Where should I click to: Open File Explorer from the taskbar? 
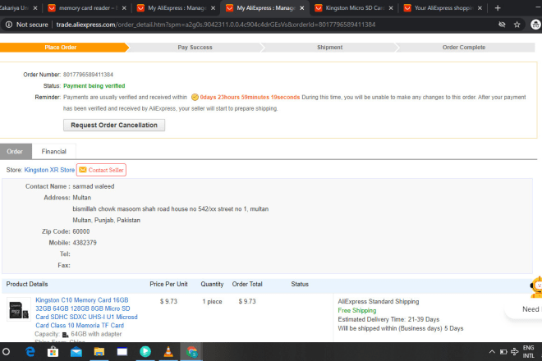point(99,352)
